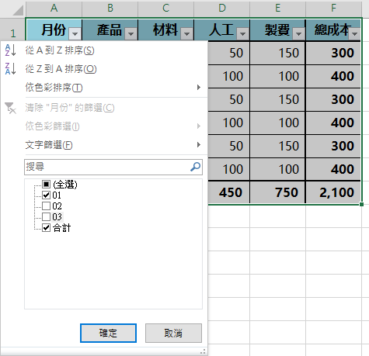Select column F header
This screenshot has width=369, height=356.
pyautogui.click(x=333, y=9)
